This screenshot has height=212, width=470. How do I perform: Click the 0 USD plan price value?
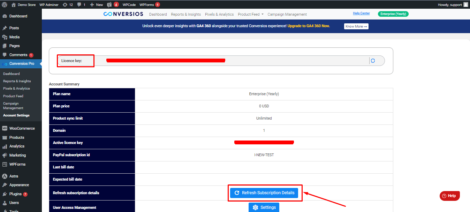tap(264, 106)
